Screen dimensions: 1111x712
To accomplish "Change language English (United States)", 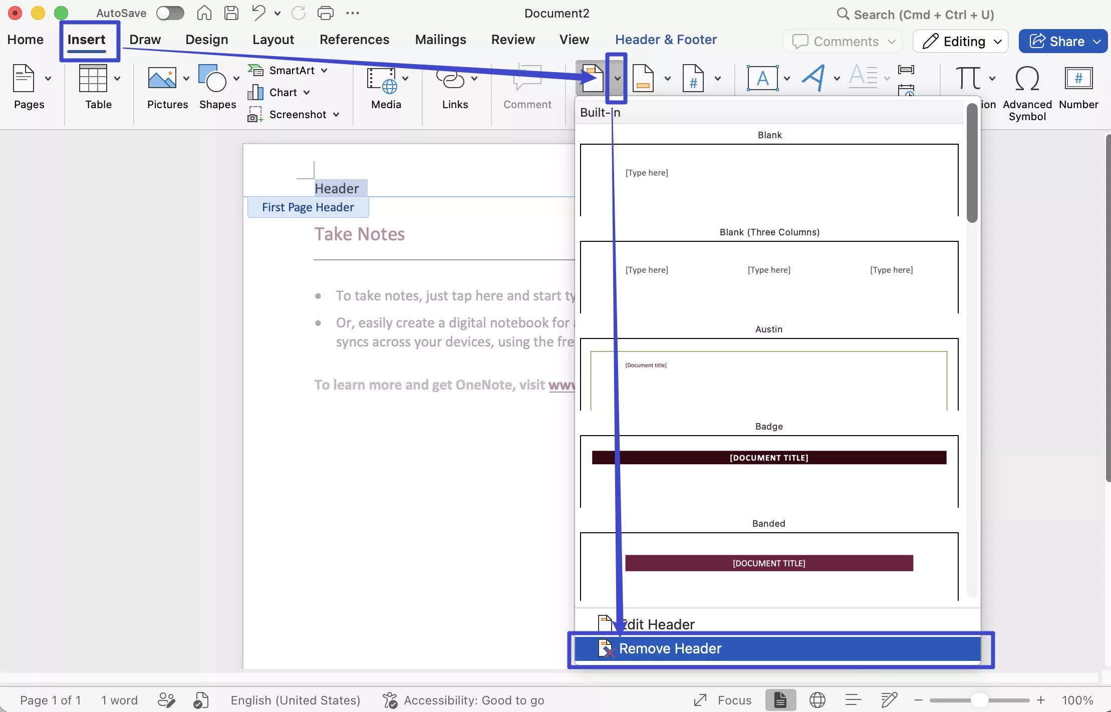I will 296,700.
